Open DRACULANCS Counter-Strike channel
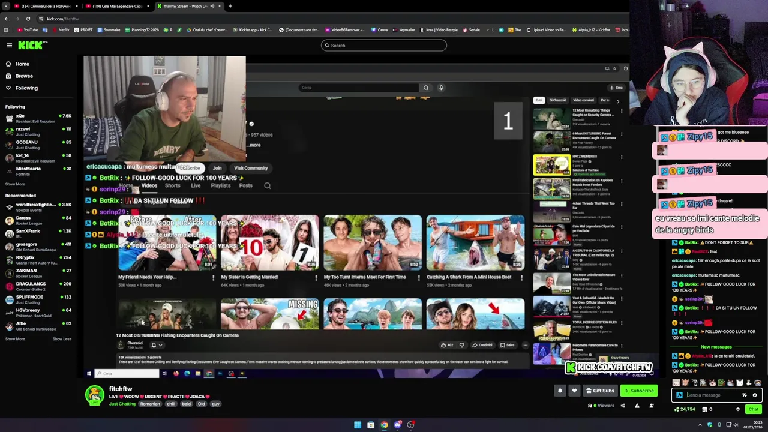Image resolution: width=768 pixels, height=432 pixels. pos(37,286)
